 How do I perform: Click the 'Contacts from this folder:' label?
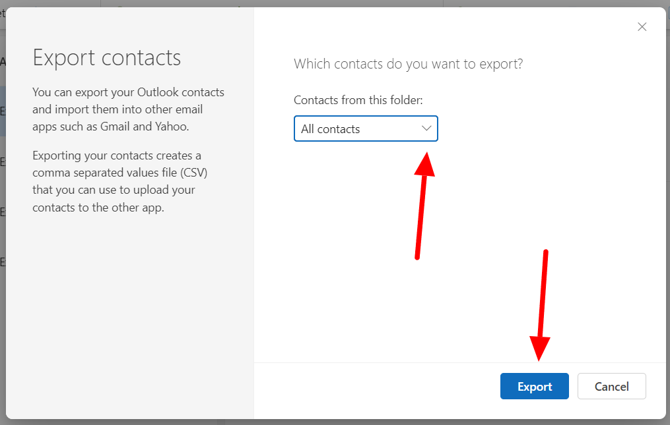pos(358,100)
